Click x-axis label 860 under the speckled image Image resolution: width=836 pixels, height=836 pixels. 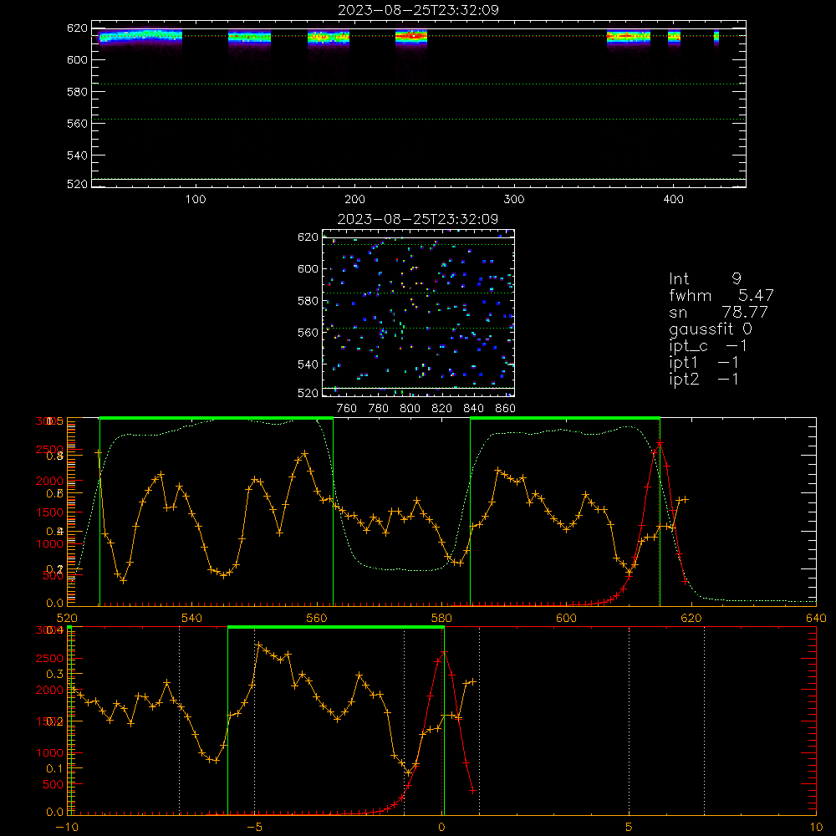coord(506,409)
